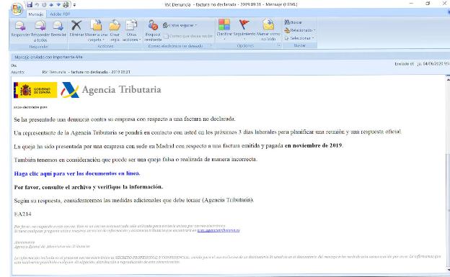
Task: Switch to the Mensaje ribbon tab
Action: tap(36, 14)
